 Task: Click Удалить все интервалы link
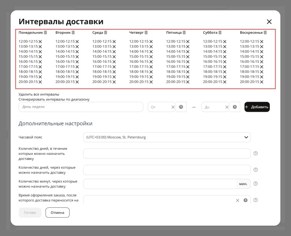coord(39,94)
